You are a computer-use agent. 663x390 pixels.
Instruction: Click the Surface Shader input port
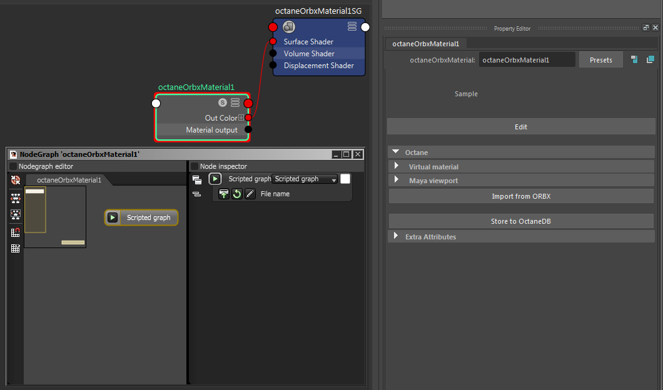click(273, 41)
